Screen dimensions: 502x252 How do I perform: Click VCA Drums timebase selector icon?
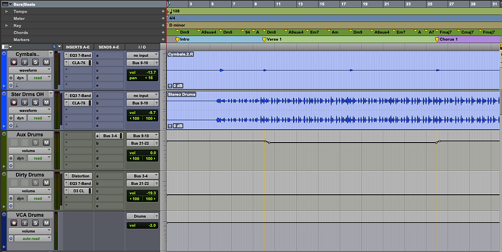tap(11, 239)
